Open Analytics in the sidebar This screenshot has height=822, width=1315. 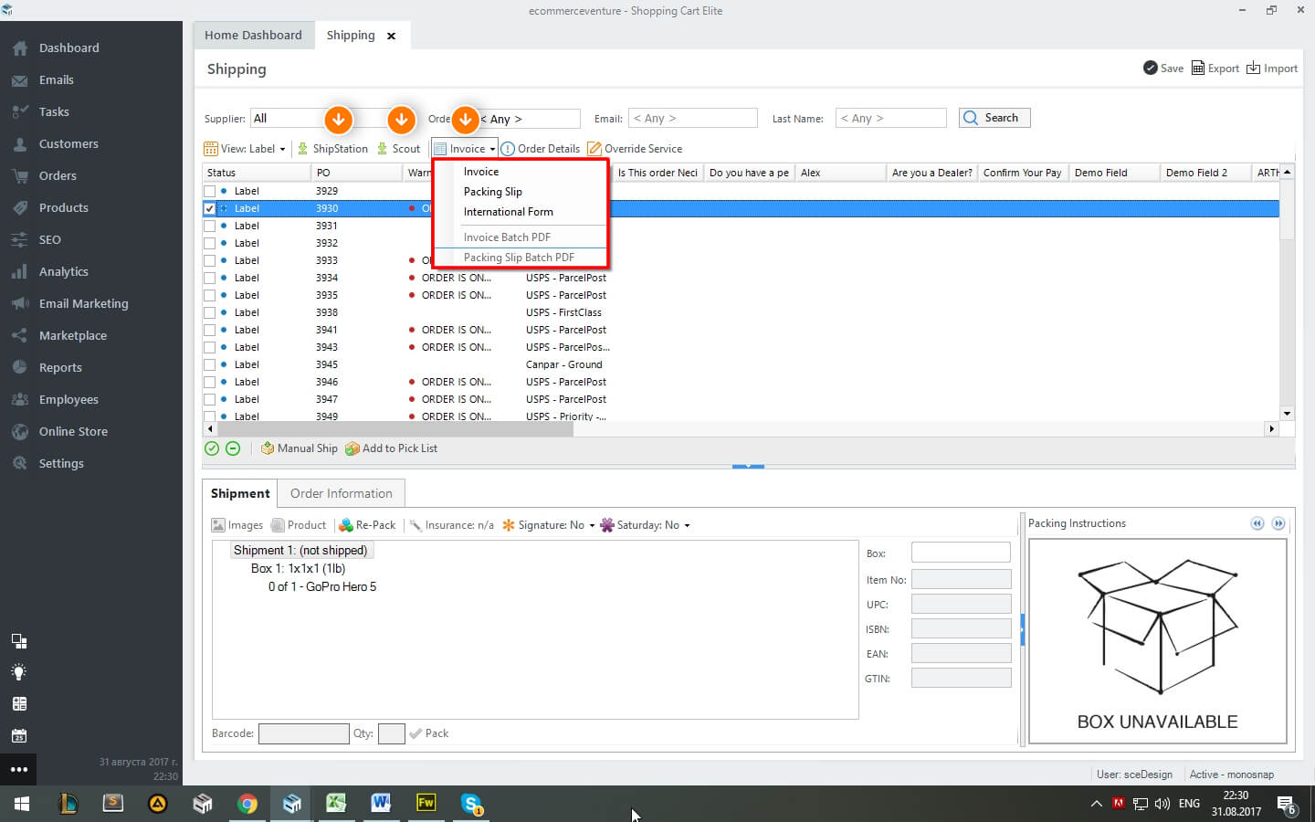click(63, 272)
